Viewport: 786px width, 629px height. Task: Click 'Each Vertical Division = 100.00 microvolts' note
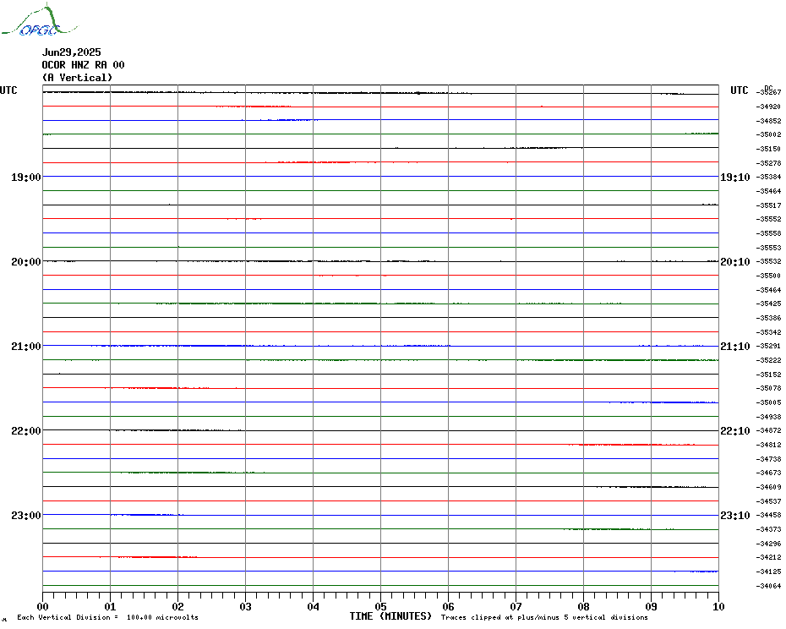[108, 617]
